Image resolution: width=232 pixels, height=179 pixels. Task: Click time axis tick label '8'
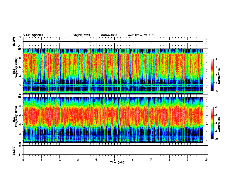point(169,160)
